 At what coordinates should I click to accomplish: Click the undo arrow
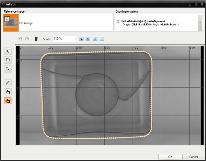click(x=21, y=39)
